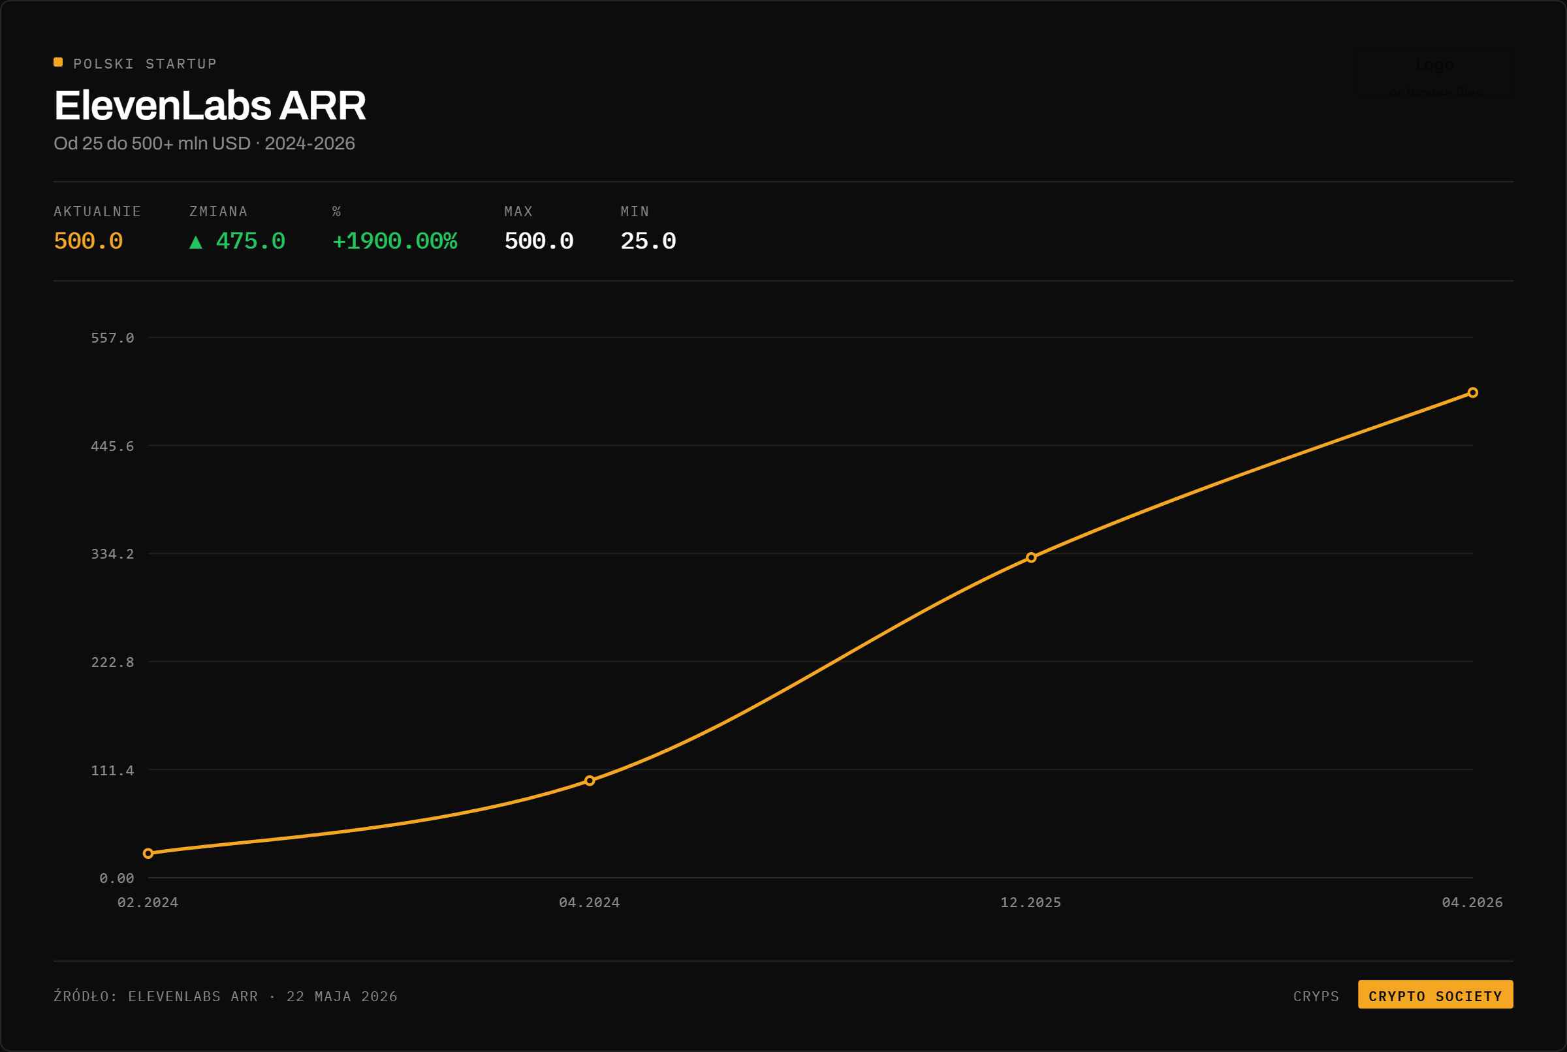Click the 334.2 y-axis label
This screenshot has width=1567, height=1052.
coord(113,554)
